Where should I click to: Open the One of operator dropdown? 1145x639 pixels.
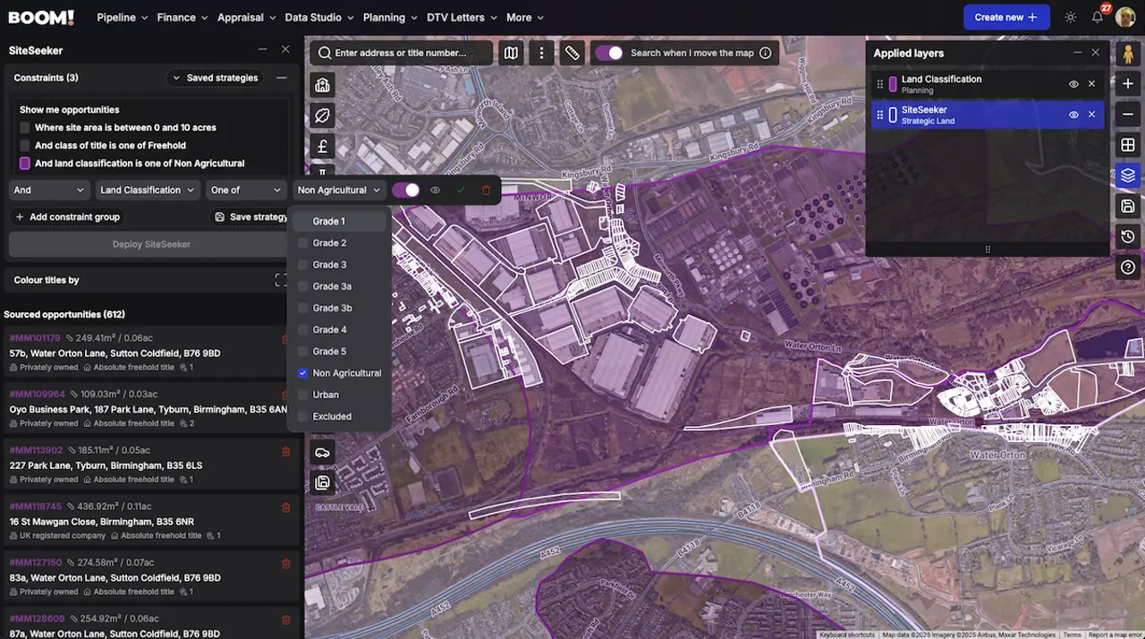coord(244,190)
